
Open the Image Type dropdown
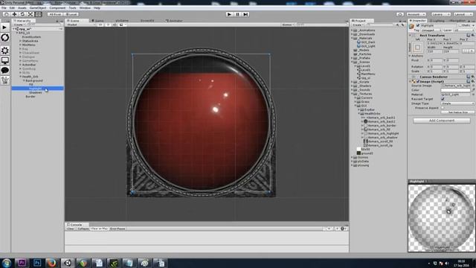457,103
